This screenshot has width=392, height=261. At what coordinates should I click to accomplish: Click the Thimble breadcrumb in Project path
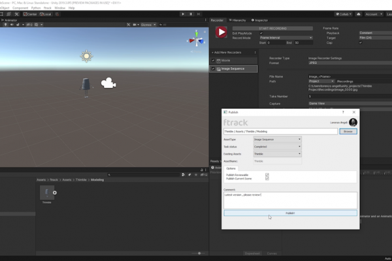point(81,180)
